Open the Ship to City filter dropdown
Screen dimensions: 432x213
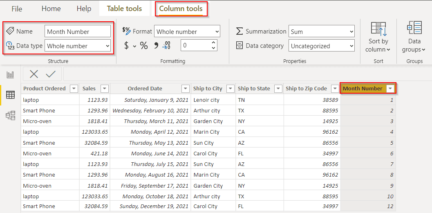[231, 88]
